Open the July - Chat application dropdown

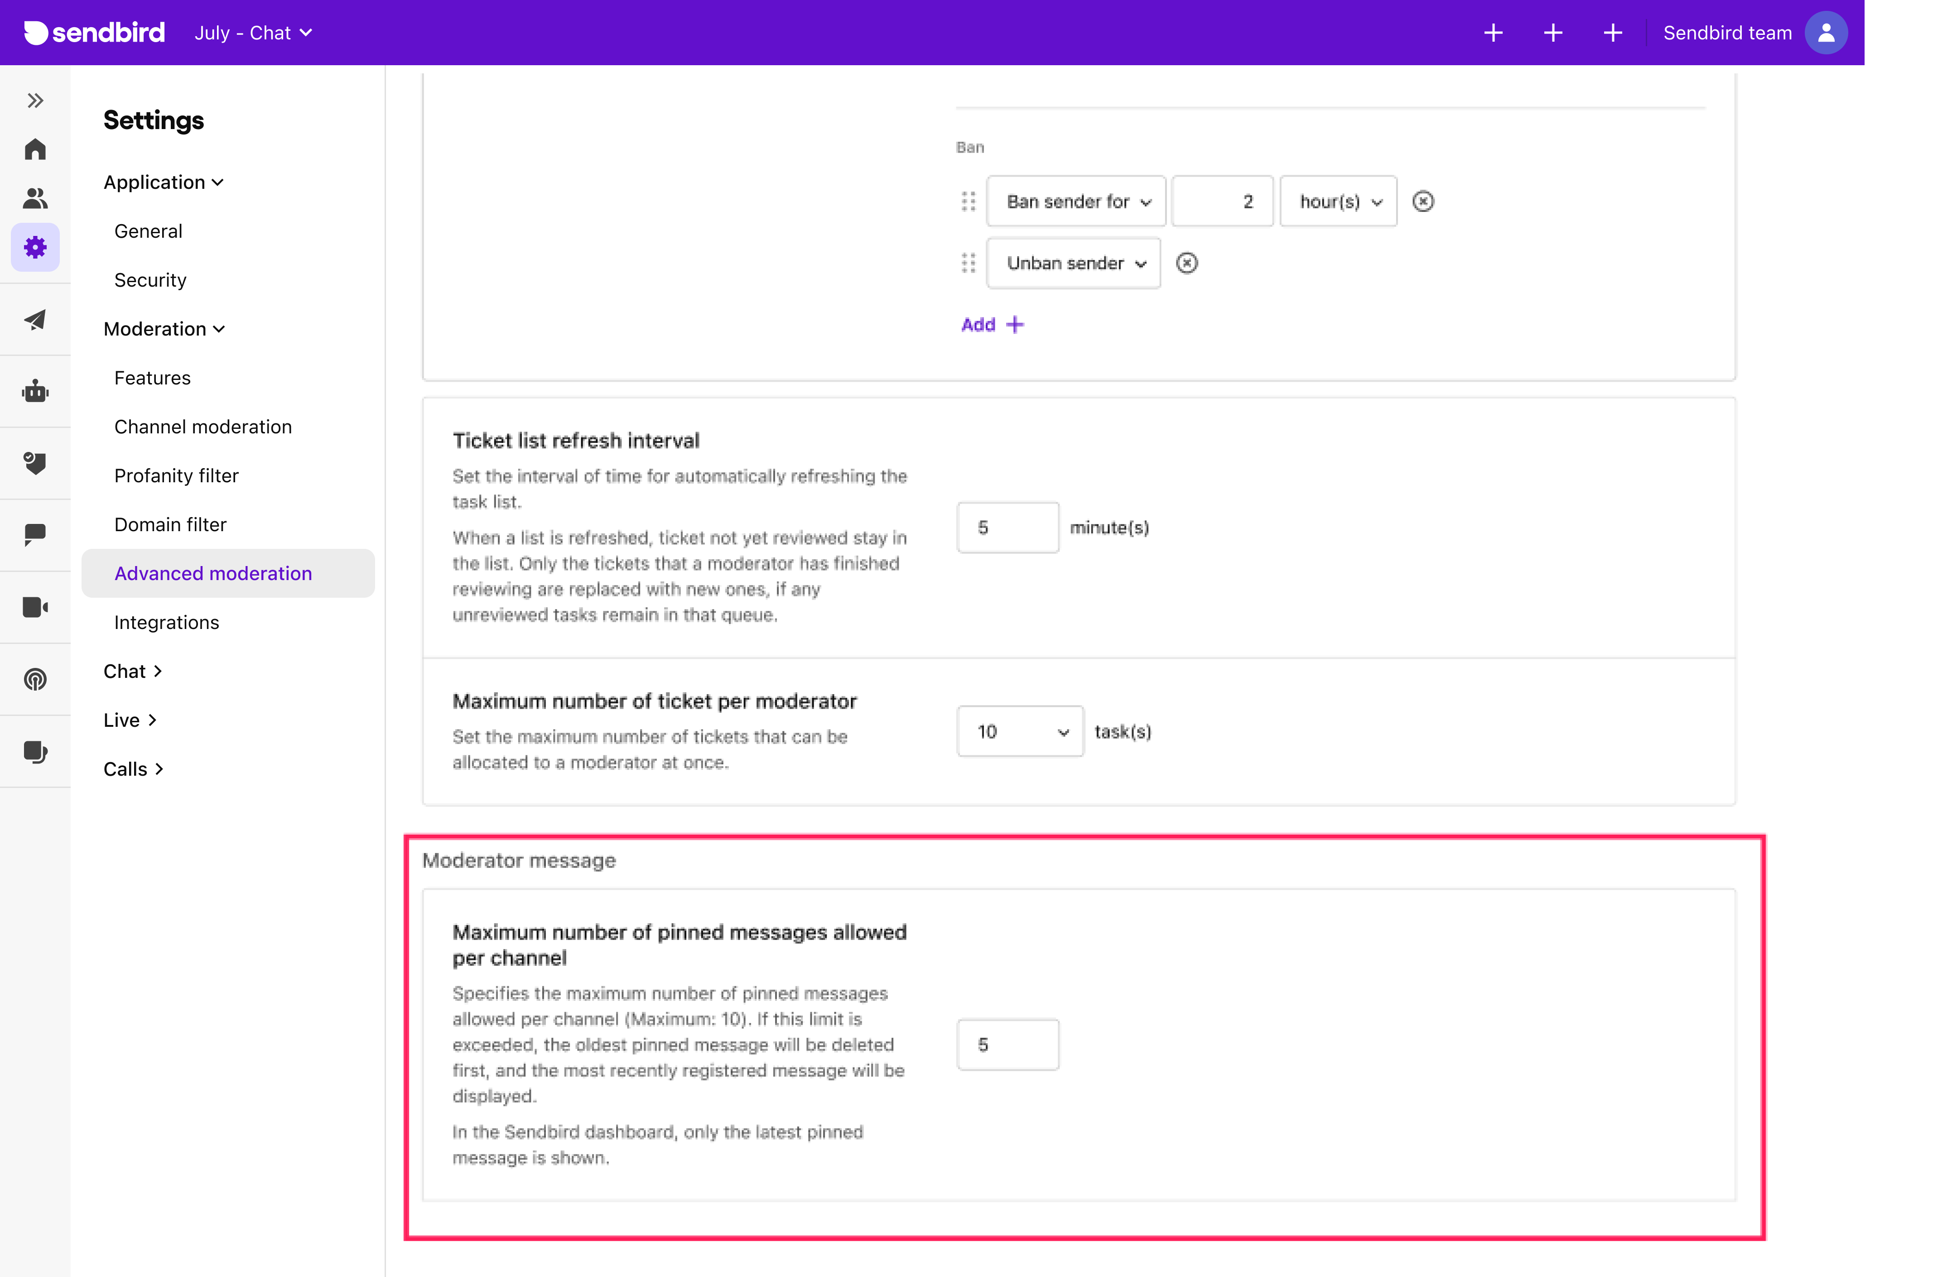253,33
